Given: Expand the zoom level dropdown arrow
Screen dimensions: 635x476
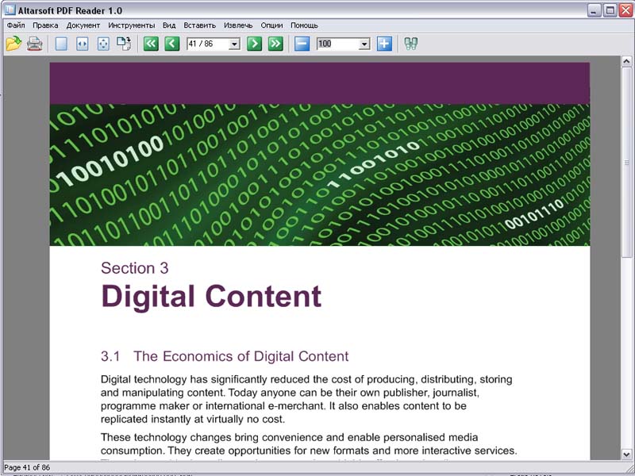Looking at the screenshot, I should 364,44.
